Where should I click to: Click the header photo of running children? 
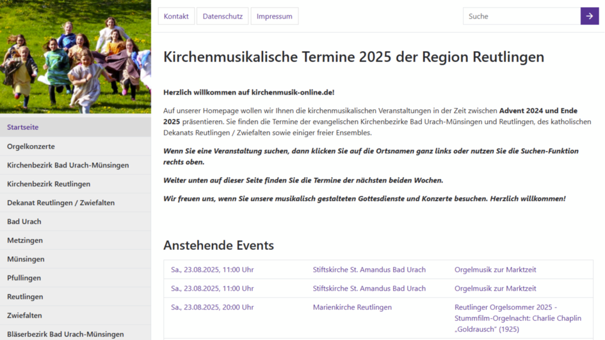76,57
